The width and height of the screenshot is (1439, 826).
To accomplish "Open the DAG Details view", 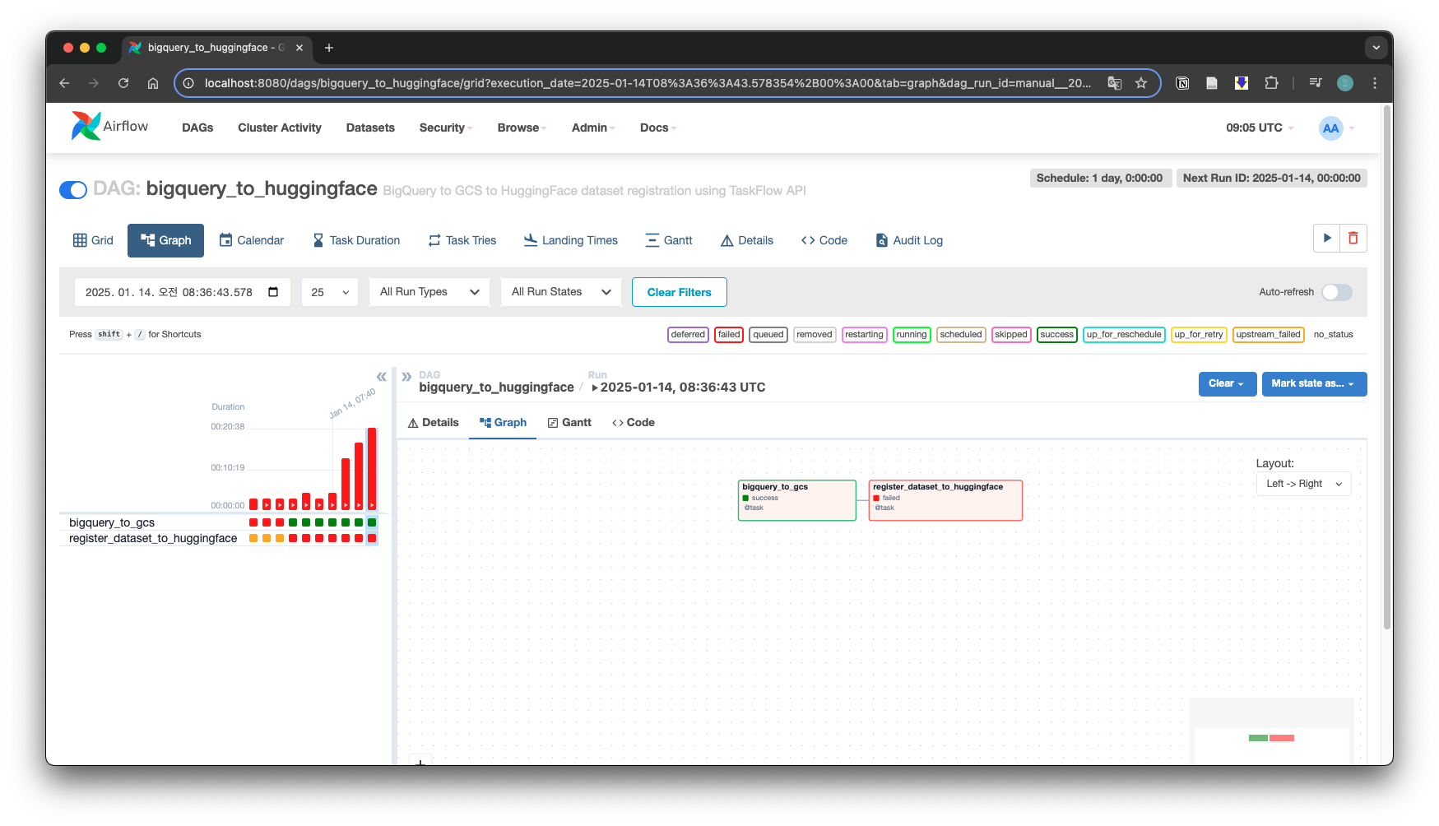I will point(747,240).
